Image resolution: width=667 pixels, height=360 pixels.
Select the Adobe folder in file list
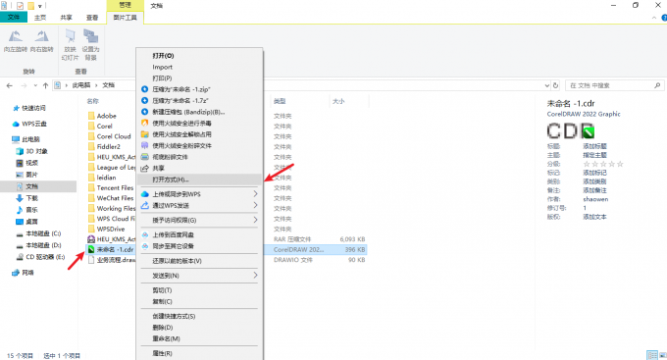tap(106, 116)
